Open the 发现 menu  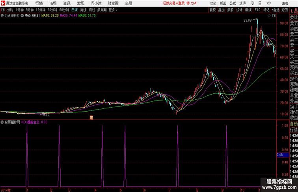tap(80, 3)
